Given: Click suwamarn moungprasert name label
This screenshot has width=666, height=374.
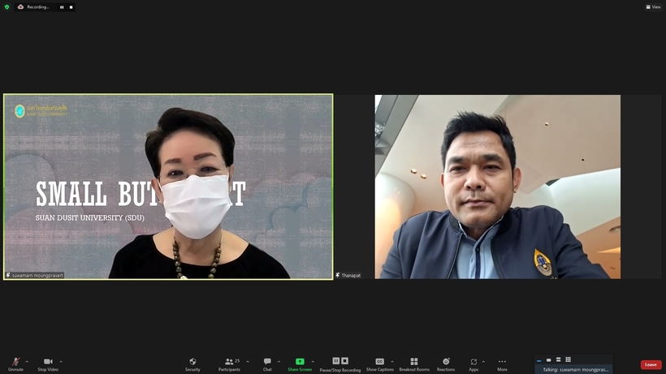Looking at the screenshot, I should coord(34,275).
